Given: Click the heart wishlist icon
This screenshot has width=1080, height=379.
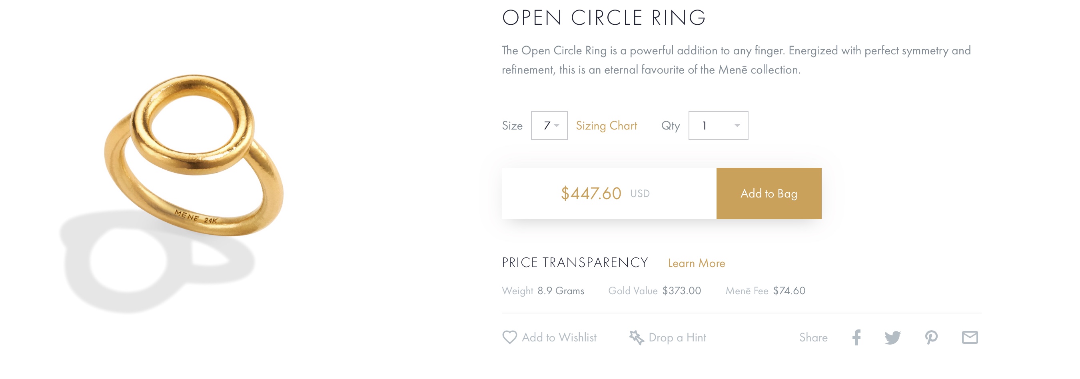Looking at the screenshot, I should pyautogui.click(x=509, y=337).
